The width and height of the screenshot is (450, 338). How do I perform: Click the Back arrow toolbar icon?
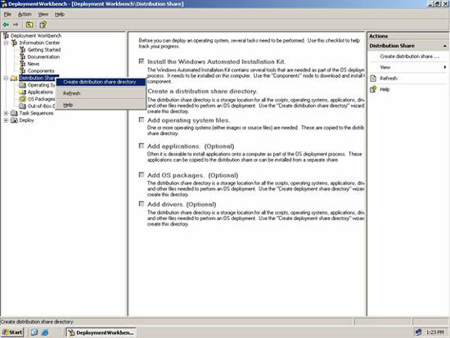point(6,25)
